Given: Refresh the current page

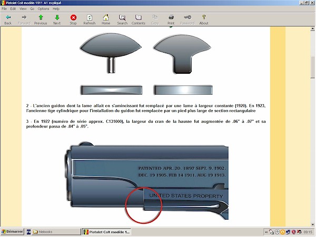Looking at the screenshot, I should click(x=90, y=19).
